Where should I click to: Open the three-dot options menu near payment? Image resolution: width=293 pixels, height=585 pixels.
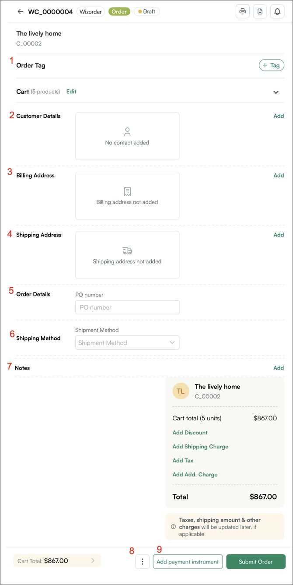click(142, 561)
